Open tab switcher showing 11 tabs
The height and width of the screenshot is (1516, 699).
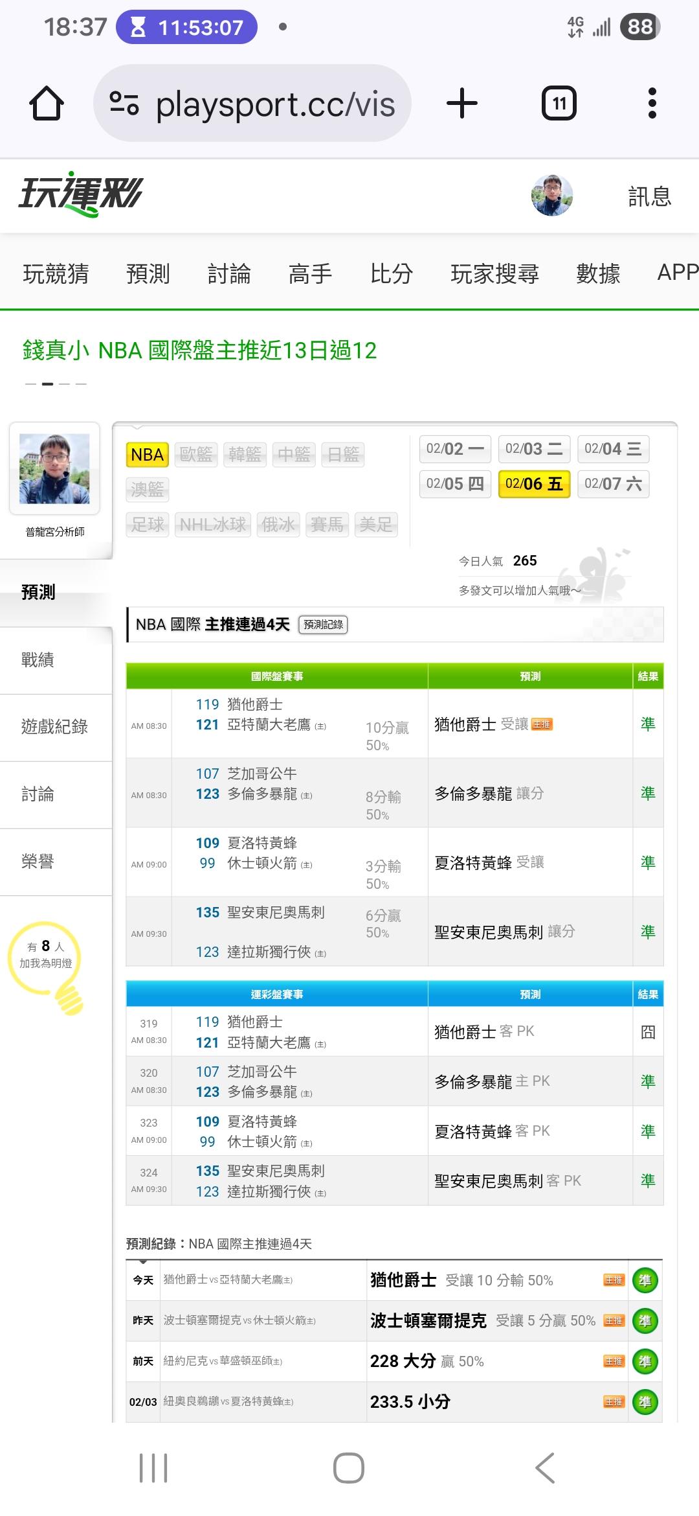pos(559,104)
